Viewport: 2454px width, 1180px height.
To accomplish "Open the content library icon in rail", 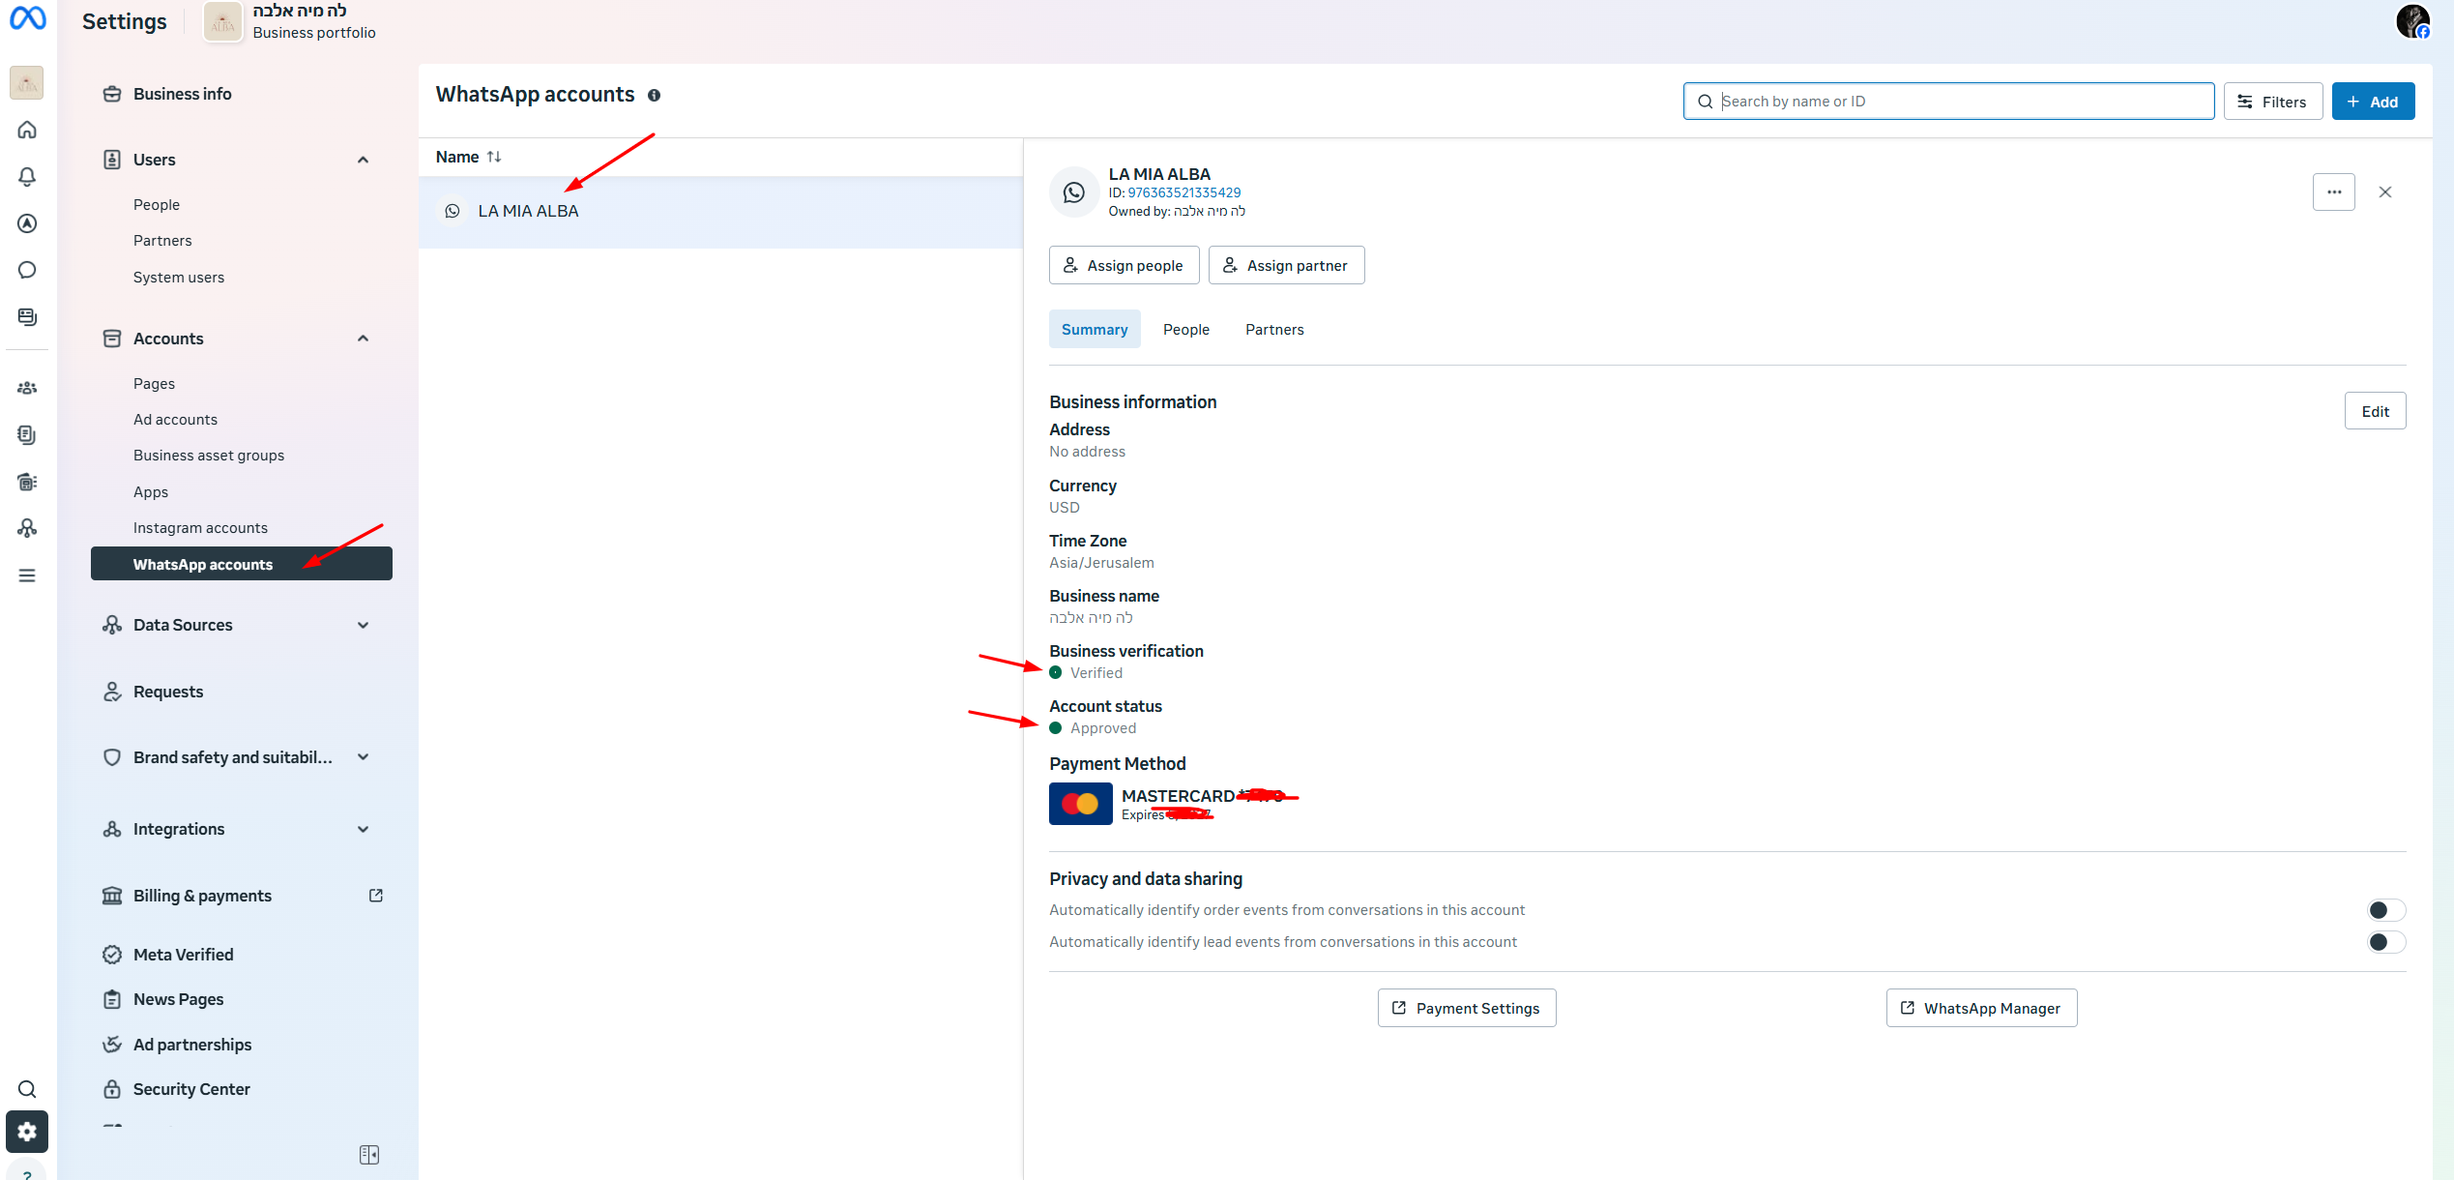I will click(27, 317).
